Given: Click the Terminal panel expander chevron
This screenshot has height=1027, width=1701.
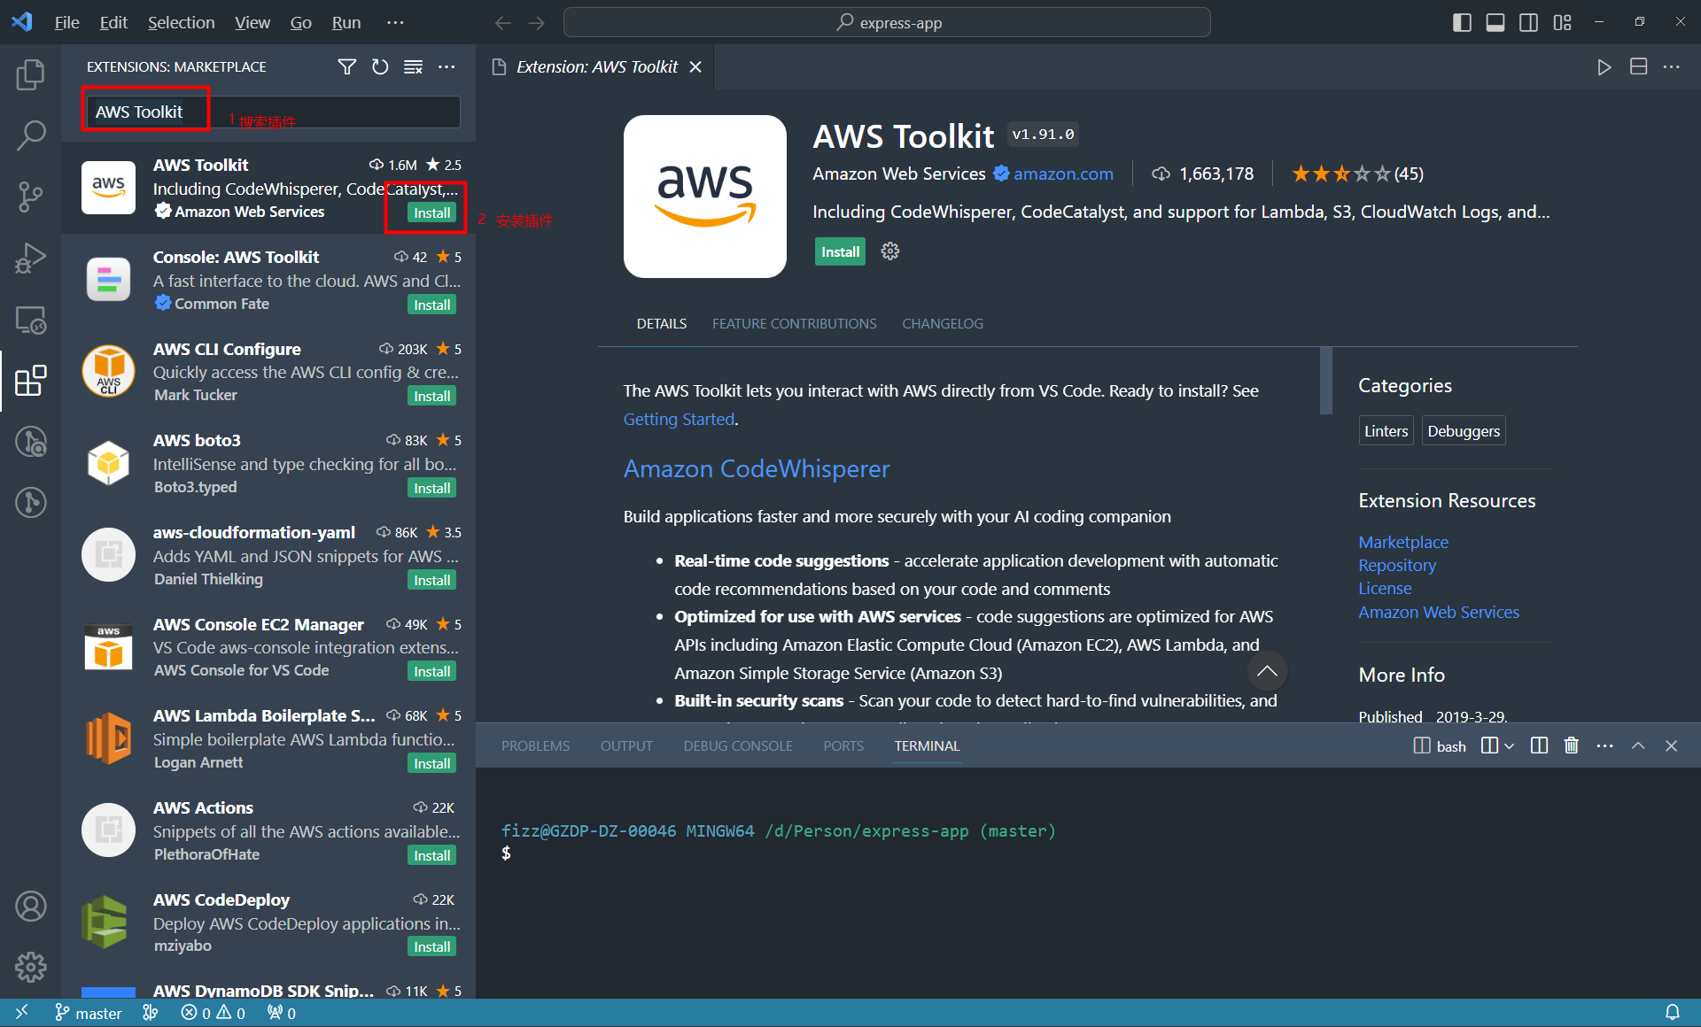Looking at the screenshot, I should click(1638, 745).
